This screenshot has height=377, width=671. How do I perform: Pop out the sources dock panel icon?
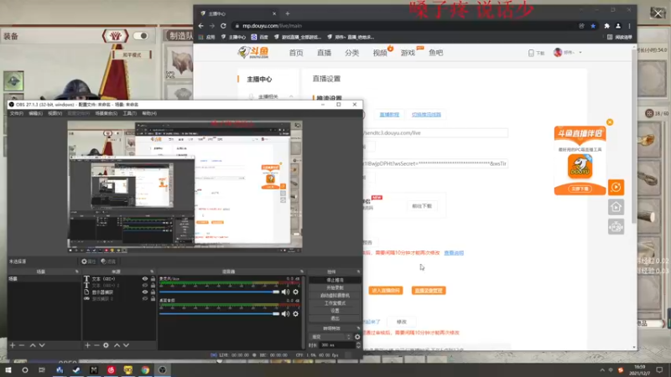point(152,271)
